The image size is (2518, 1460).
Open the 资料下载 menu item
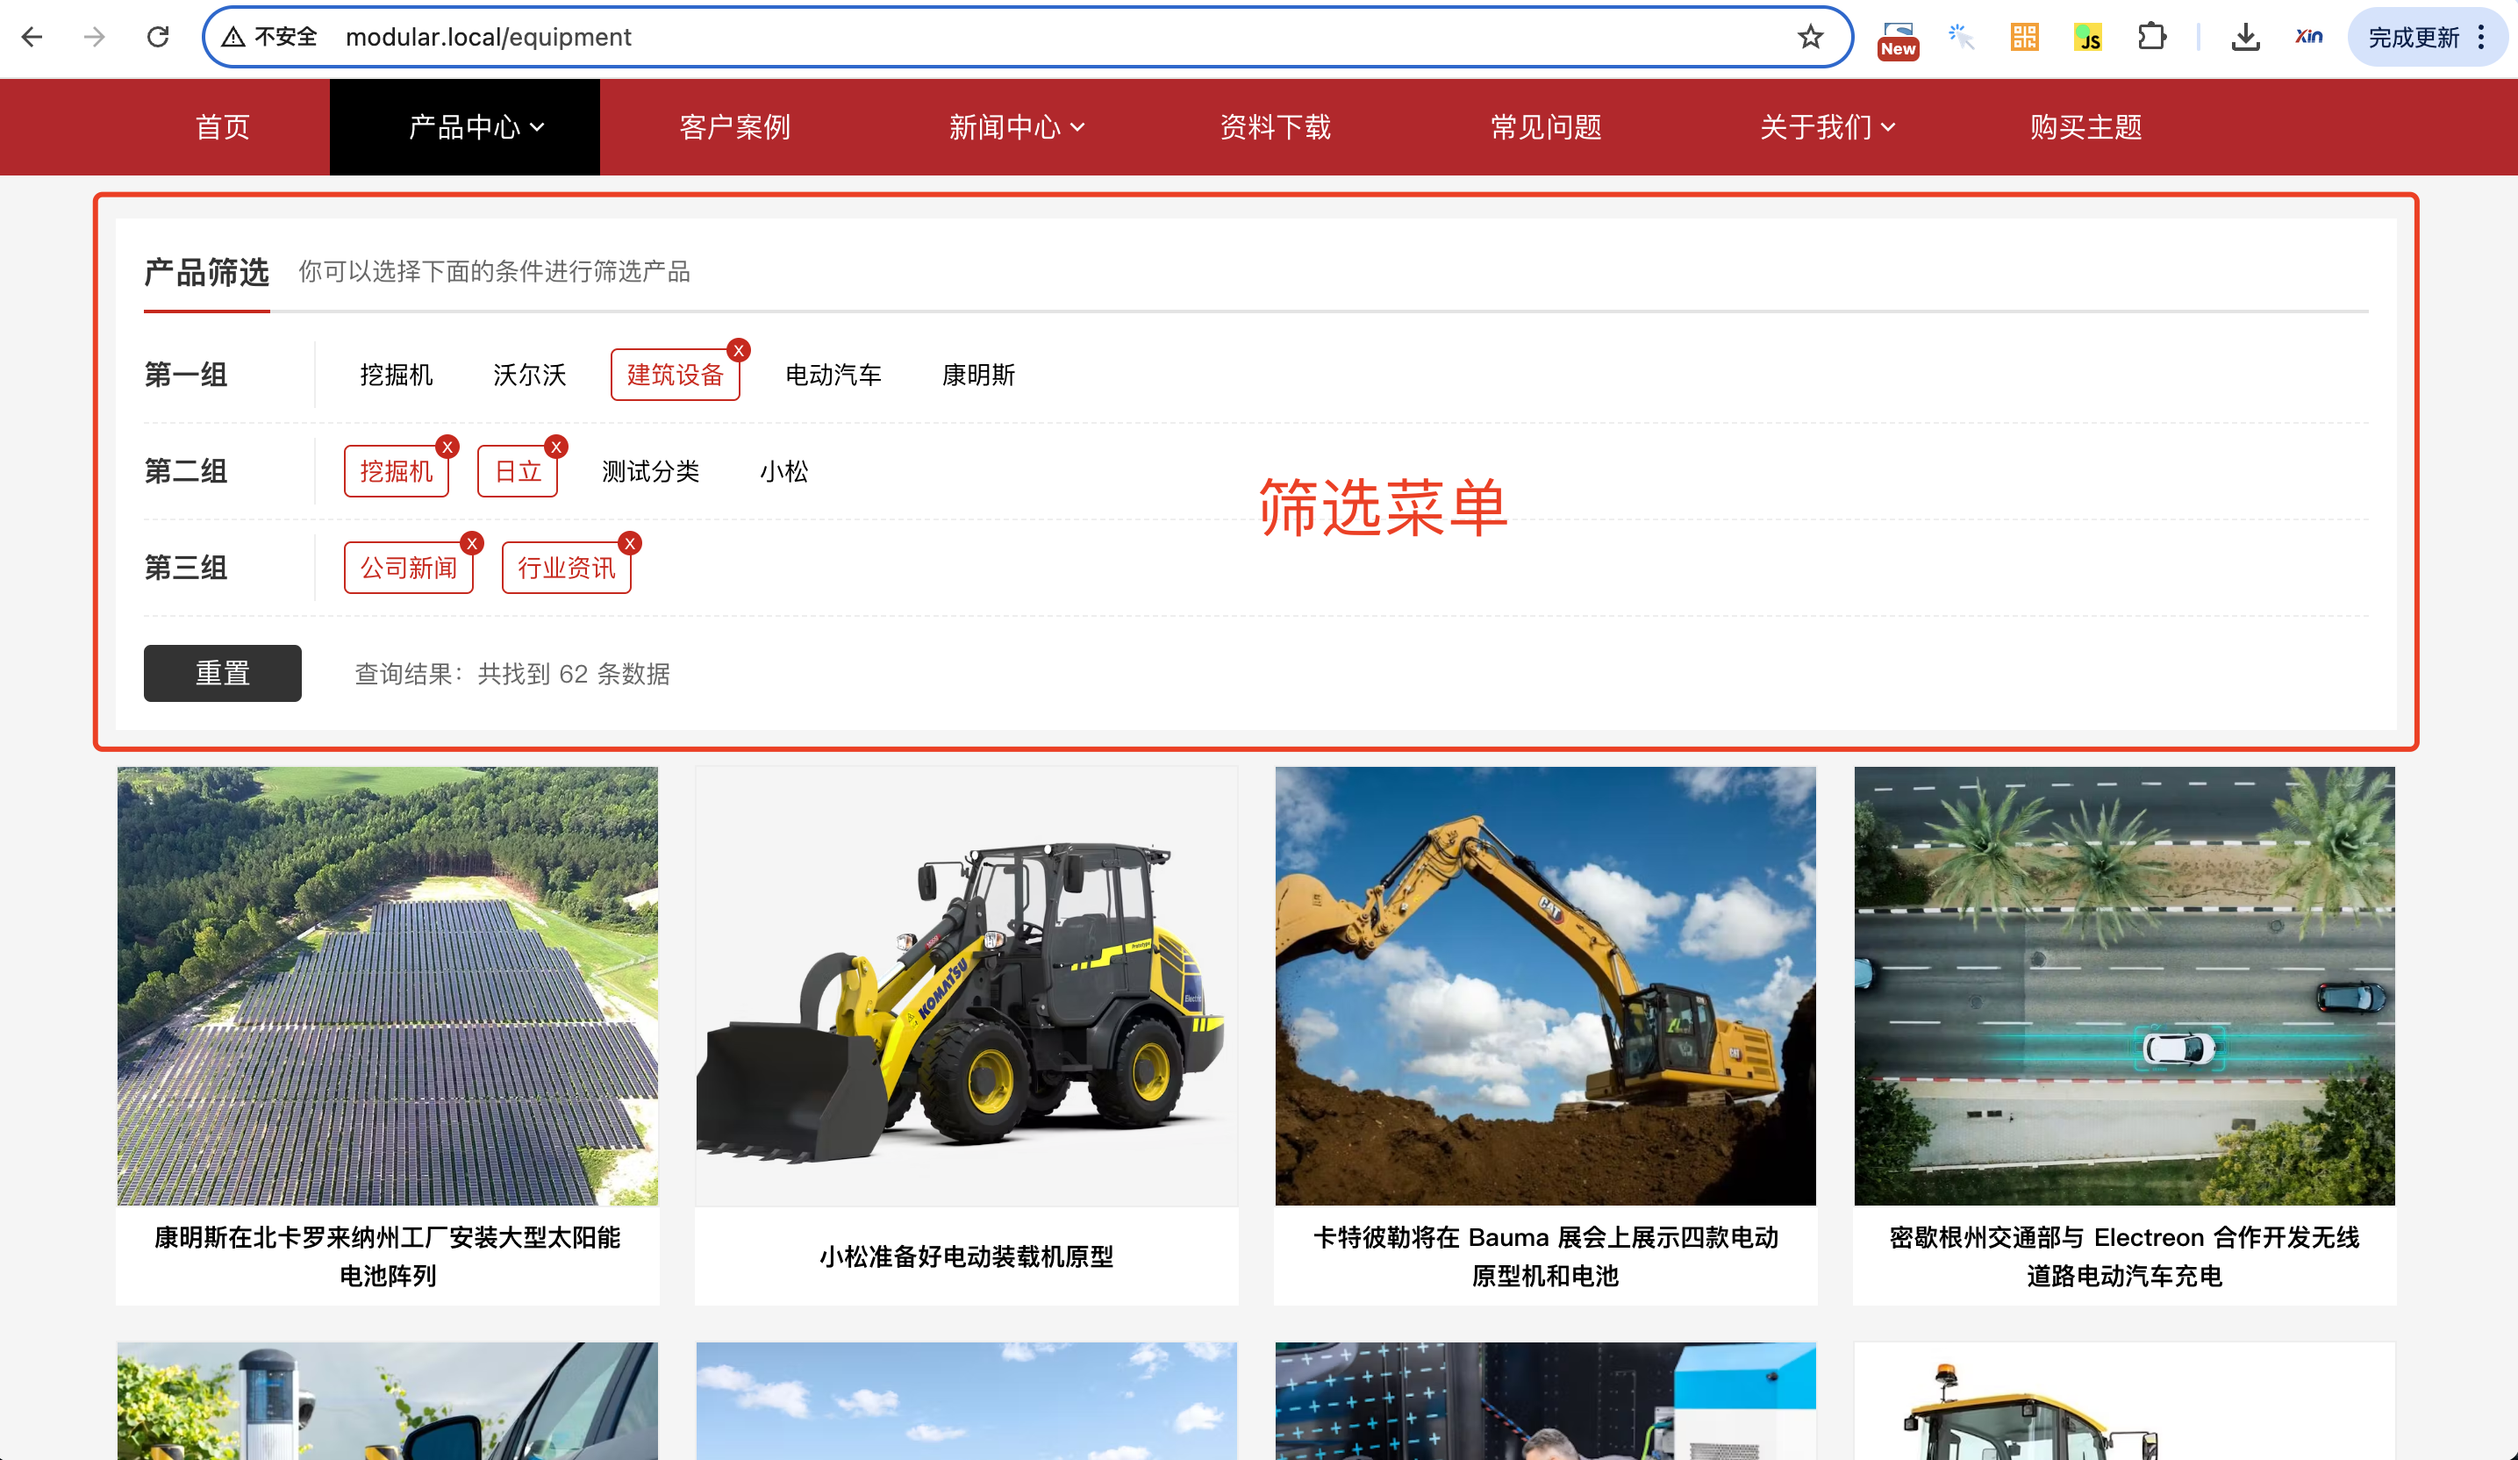coord(1275,127)
